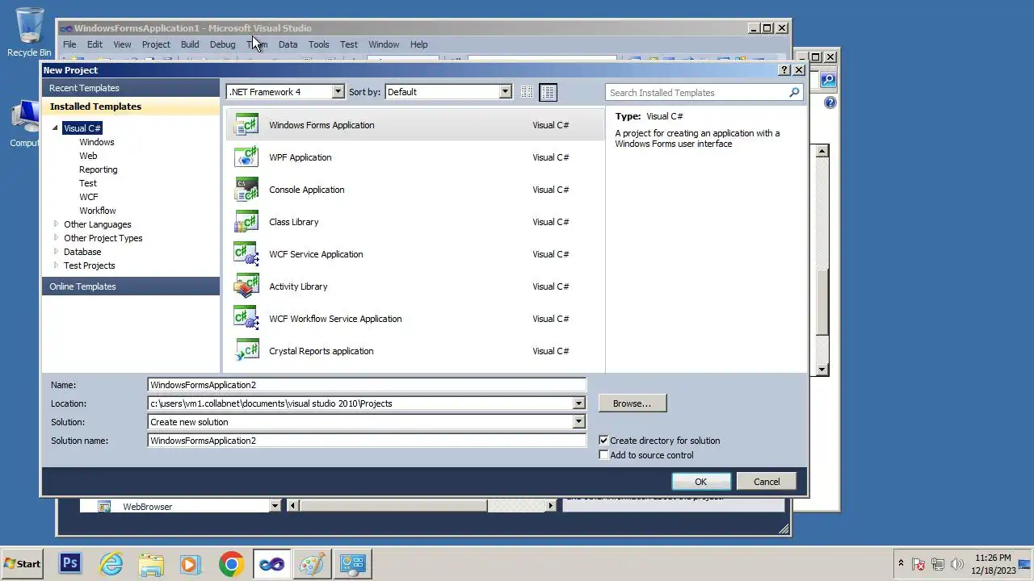
Task: Open the Recycle Bin desktop icon
Action: (29, 32)
